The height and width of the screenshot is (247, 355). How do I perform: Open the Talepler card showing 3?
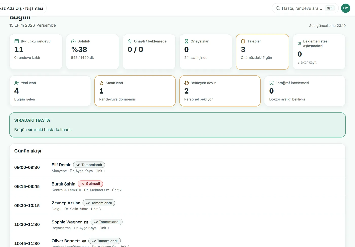[x=262, y=52]
